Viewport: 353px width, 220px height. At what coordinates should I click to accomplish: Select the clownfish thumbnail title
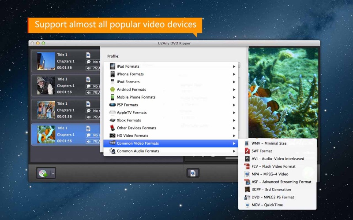click(46, 135)
